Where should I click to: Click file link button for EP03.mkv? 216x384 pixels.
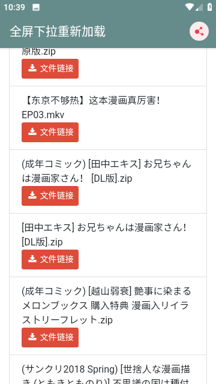[x=50, y=132]
